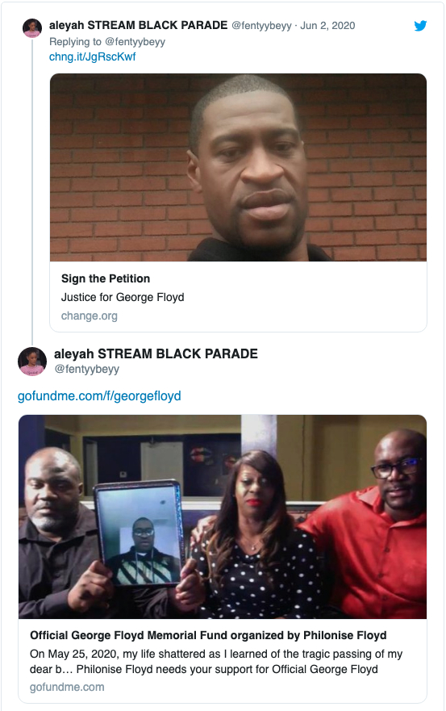Open the gofundme.com/f/georgefloyd link

click(x=99, y=396)
